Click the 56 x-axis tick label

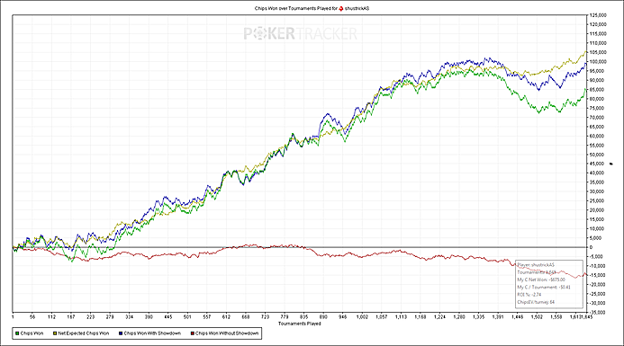pos(32,317)
